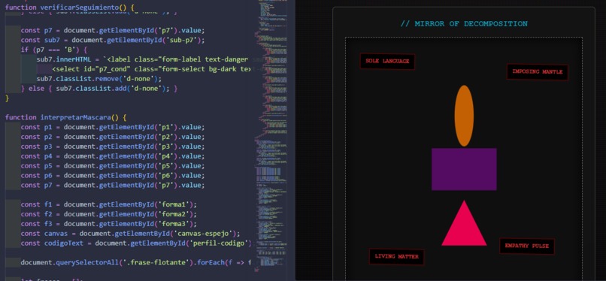Click the querySelectorAll('.frase-flotante') line

(x=135, y=262)
